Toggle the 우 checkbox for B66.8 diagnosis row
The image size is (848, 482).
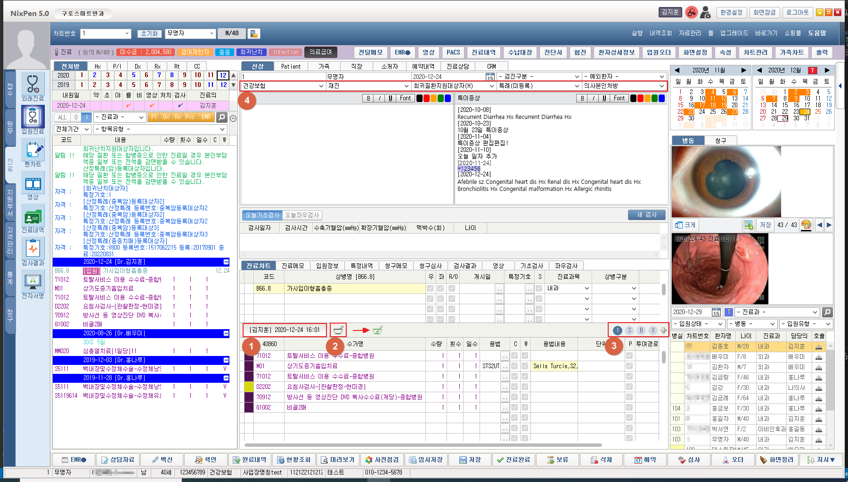[x=430, y=288]
